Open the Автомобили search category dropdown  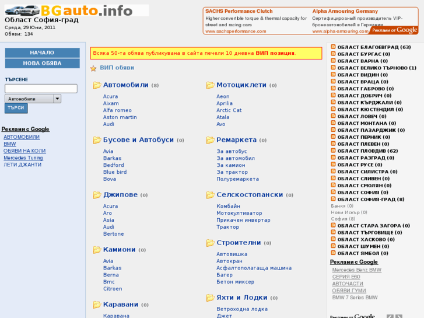(57, 99)
